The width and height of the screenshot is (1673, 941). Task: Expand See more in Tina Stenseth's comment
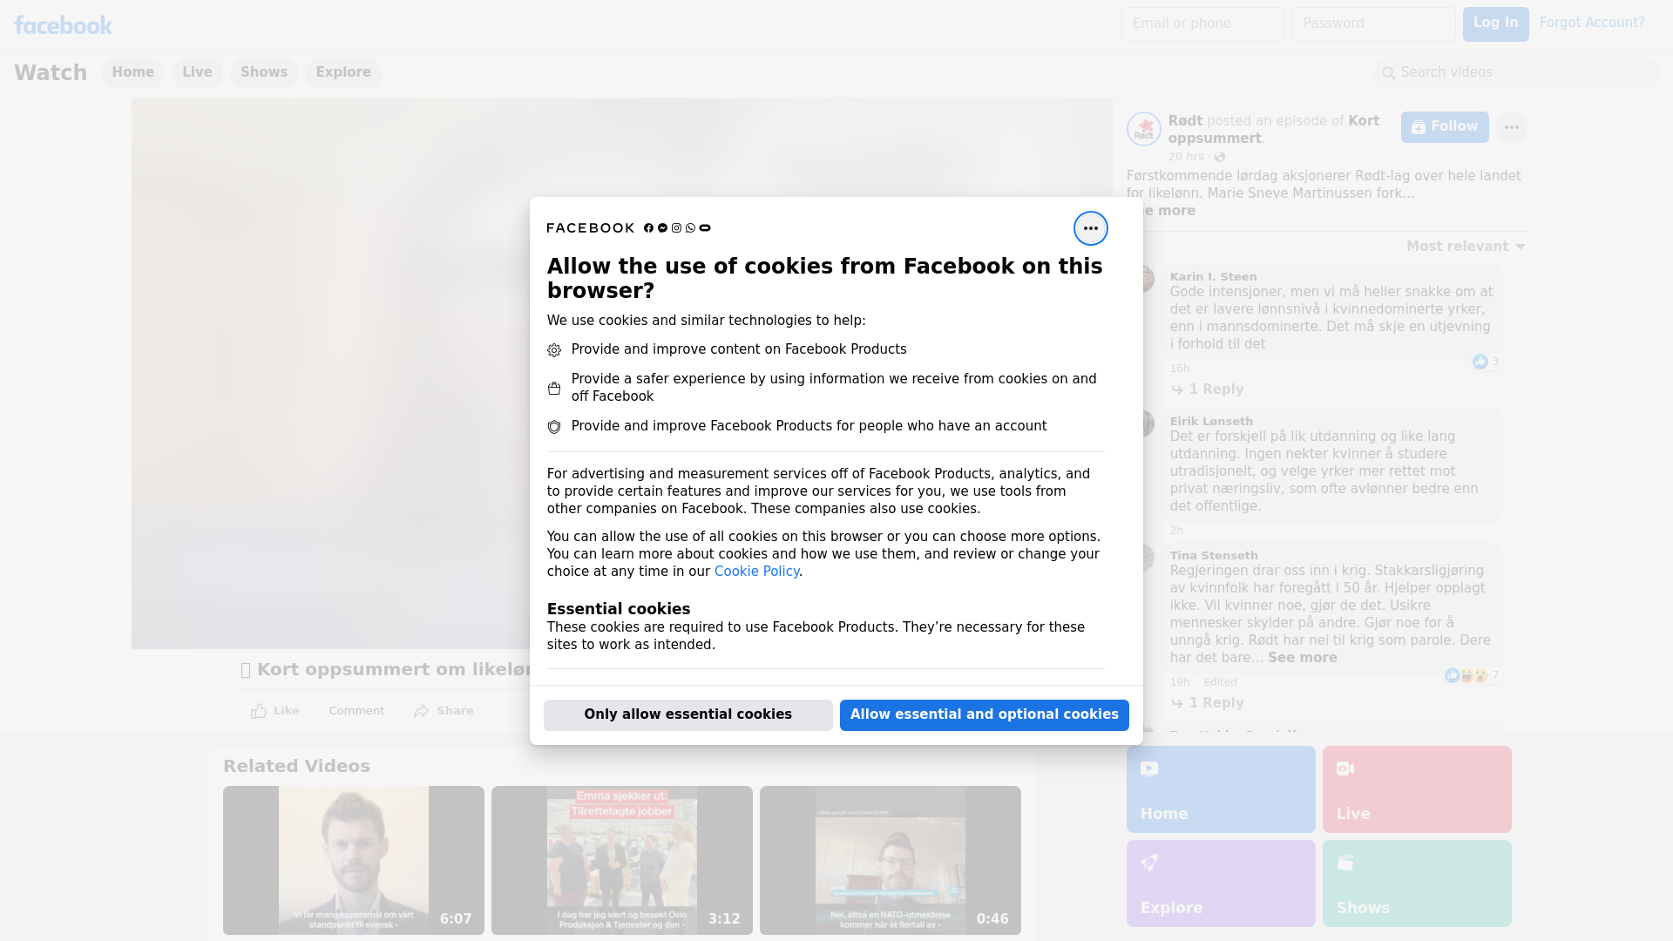(x=1302, y=658)
